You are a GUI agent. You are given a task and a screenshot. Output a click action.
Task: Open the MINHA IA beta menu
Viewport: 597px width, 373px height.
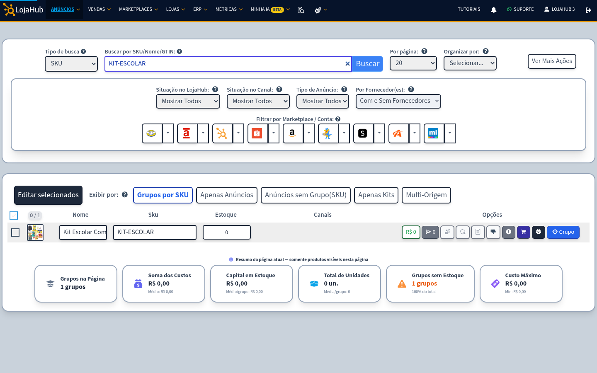270,9
